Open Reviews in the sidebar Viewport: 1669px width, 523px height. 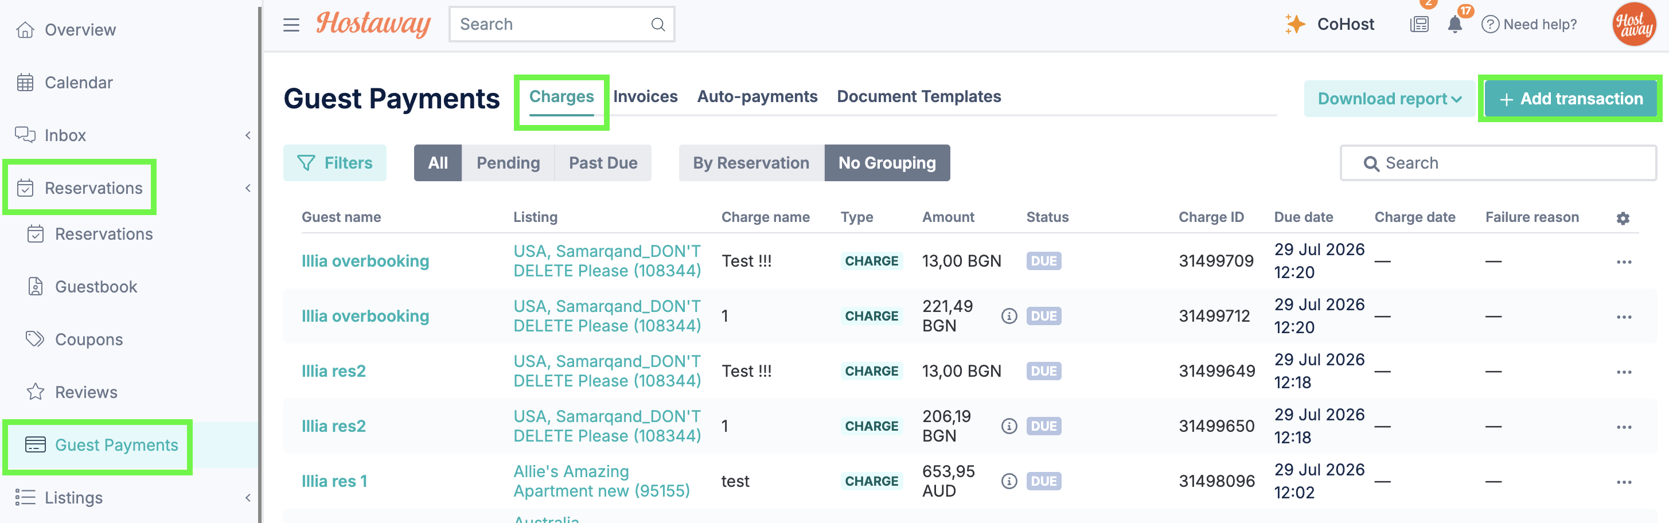pyautogui.click(x=86, y=392)
